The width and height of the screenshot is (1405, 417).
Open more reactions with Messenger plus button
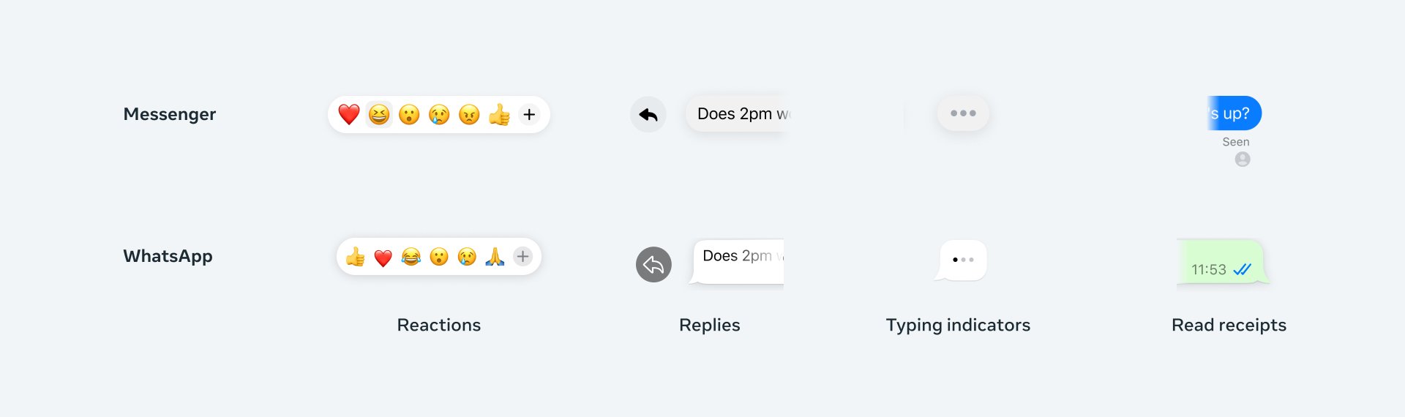pyautogui.click(x=529, y=114)
